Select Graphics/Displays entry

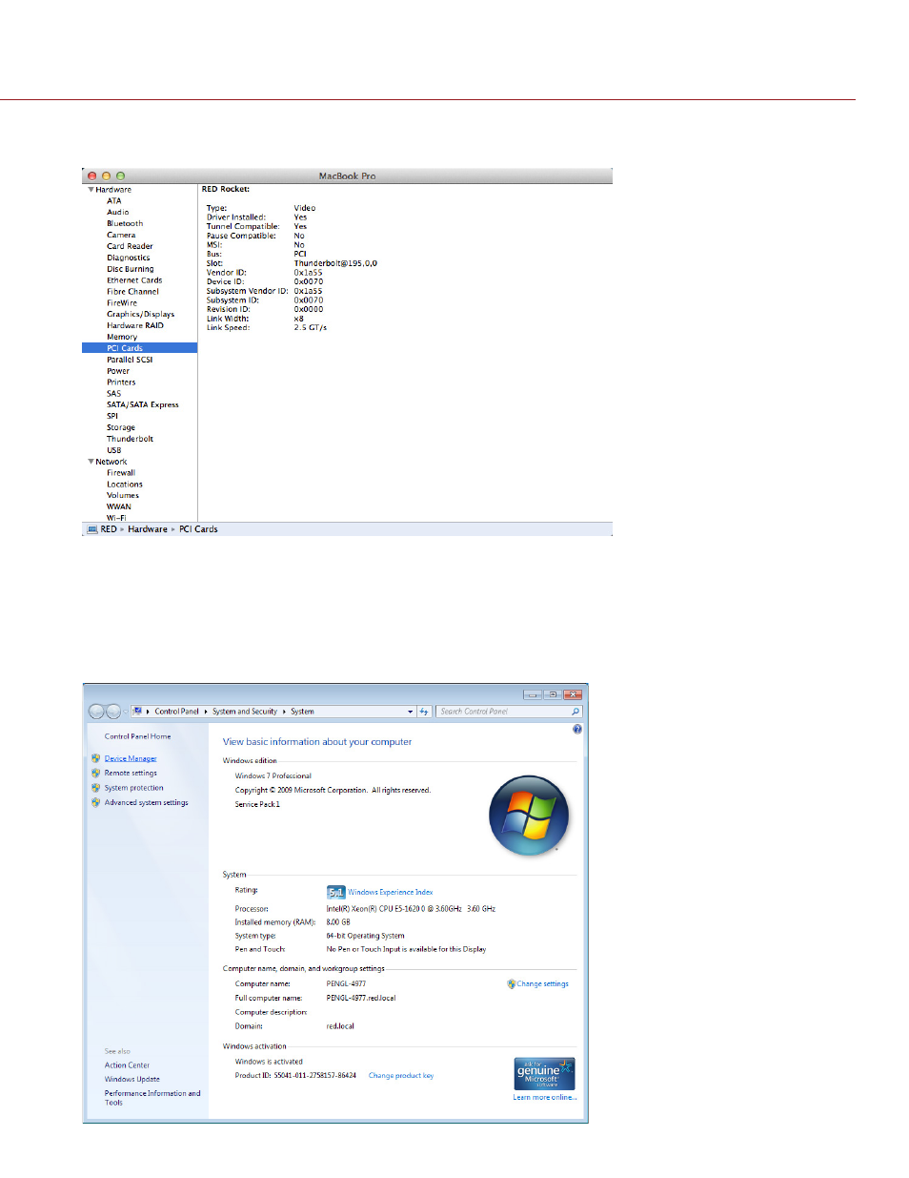tap(140, 314)
